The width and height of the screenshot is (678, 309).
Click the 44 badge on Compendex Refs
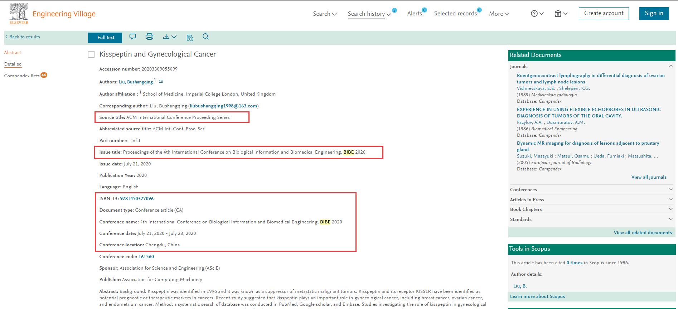coord(44,75)
